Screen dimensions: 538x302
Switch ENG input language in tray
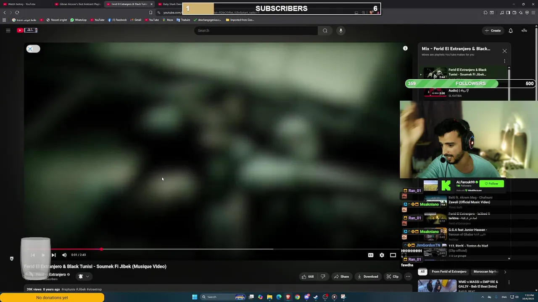(x=504, y=297)
